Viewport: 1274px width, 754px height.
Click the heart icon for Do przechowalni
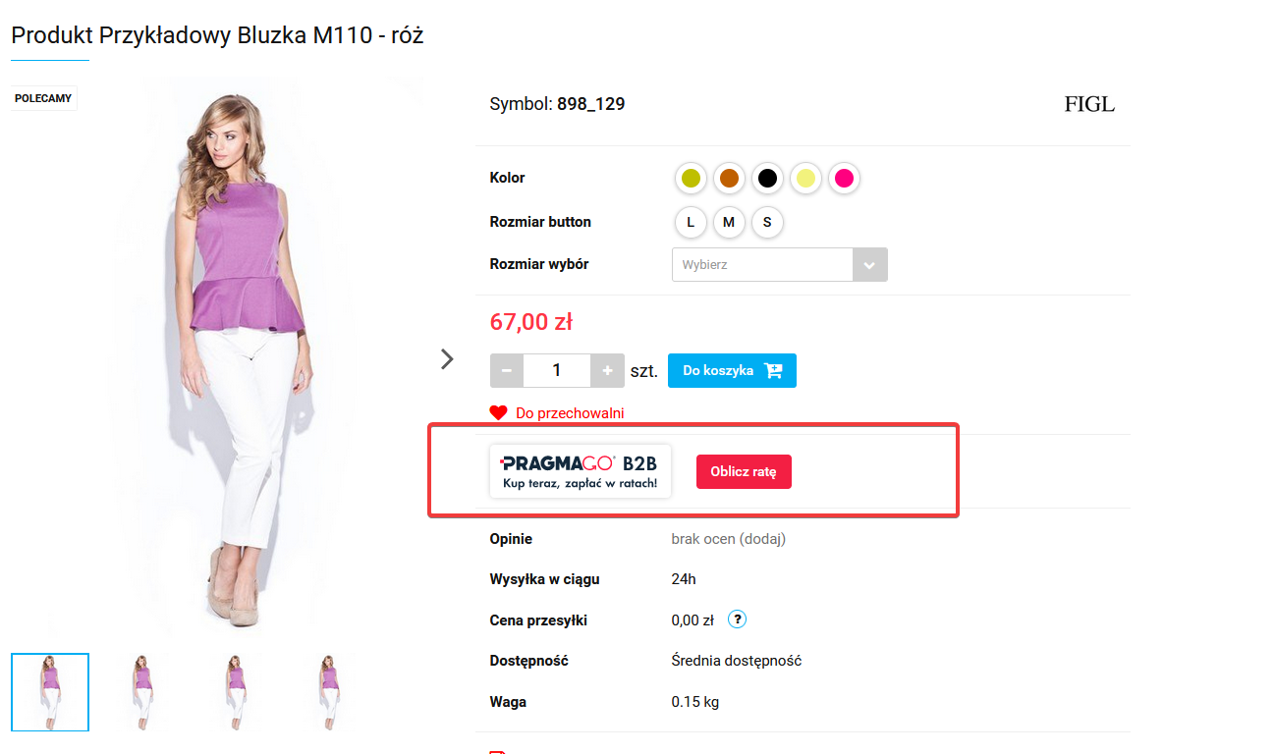tap(498, 413)
